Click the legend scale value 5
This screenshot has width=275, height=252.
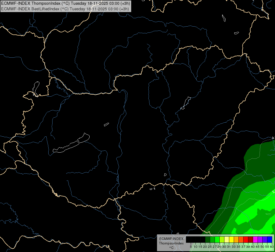pos(191,247)
